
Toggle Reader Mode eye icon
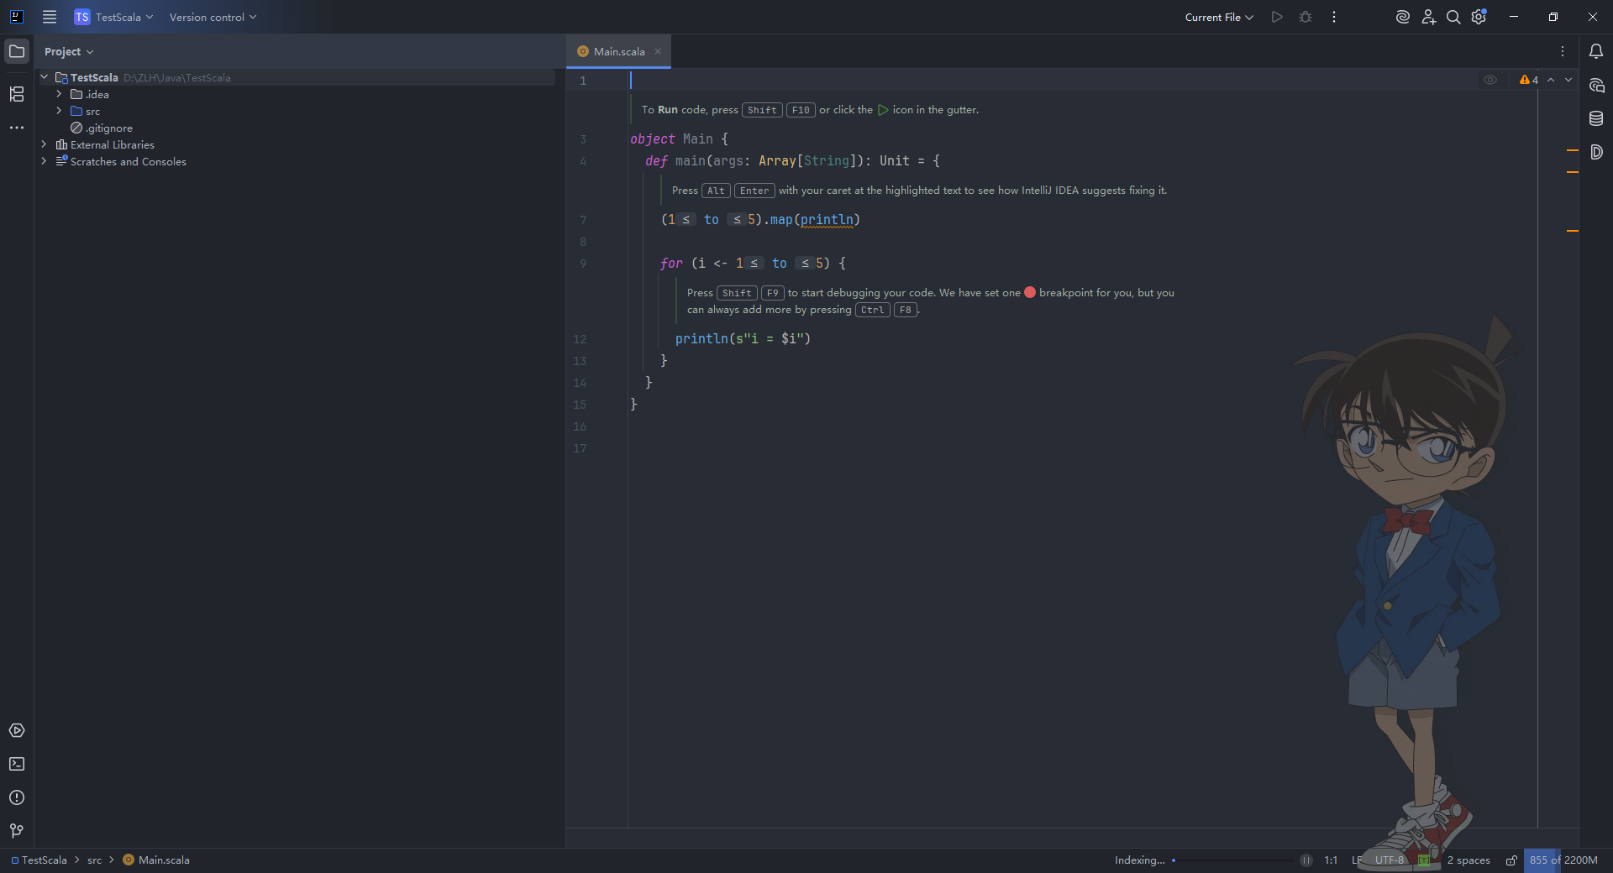point(1490,80)
